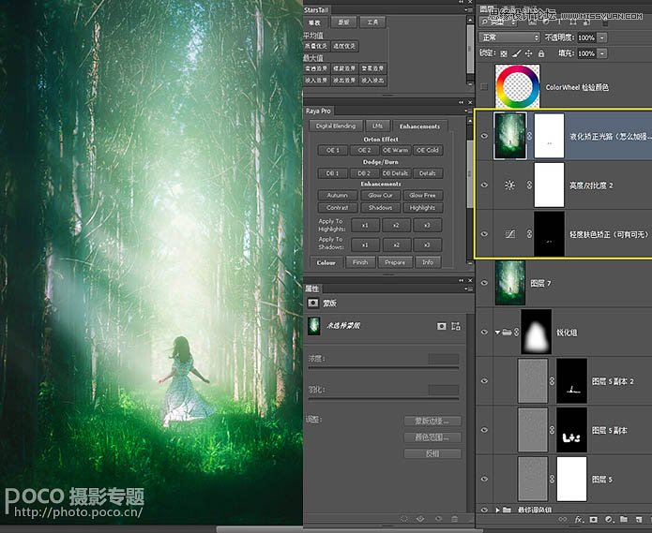Viewport: 652px width, 533px height.
Task: Click pixel mask icon in Properties header
Action: (312, 303)
